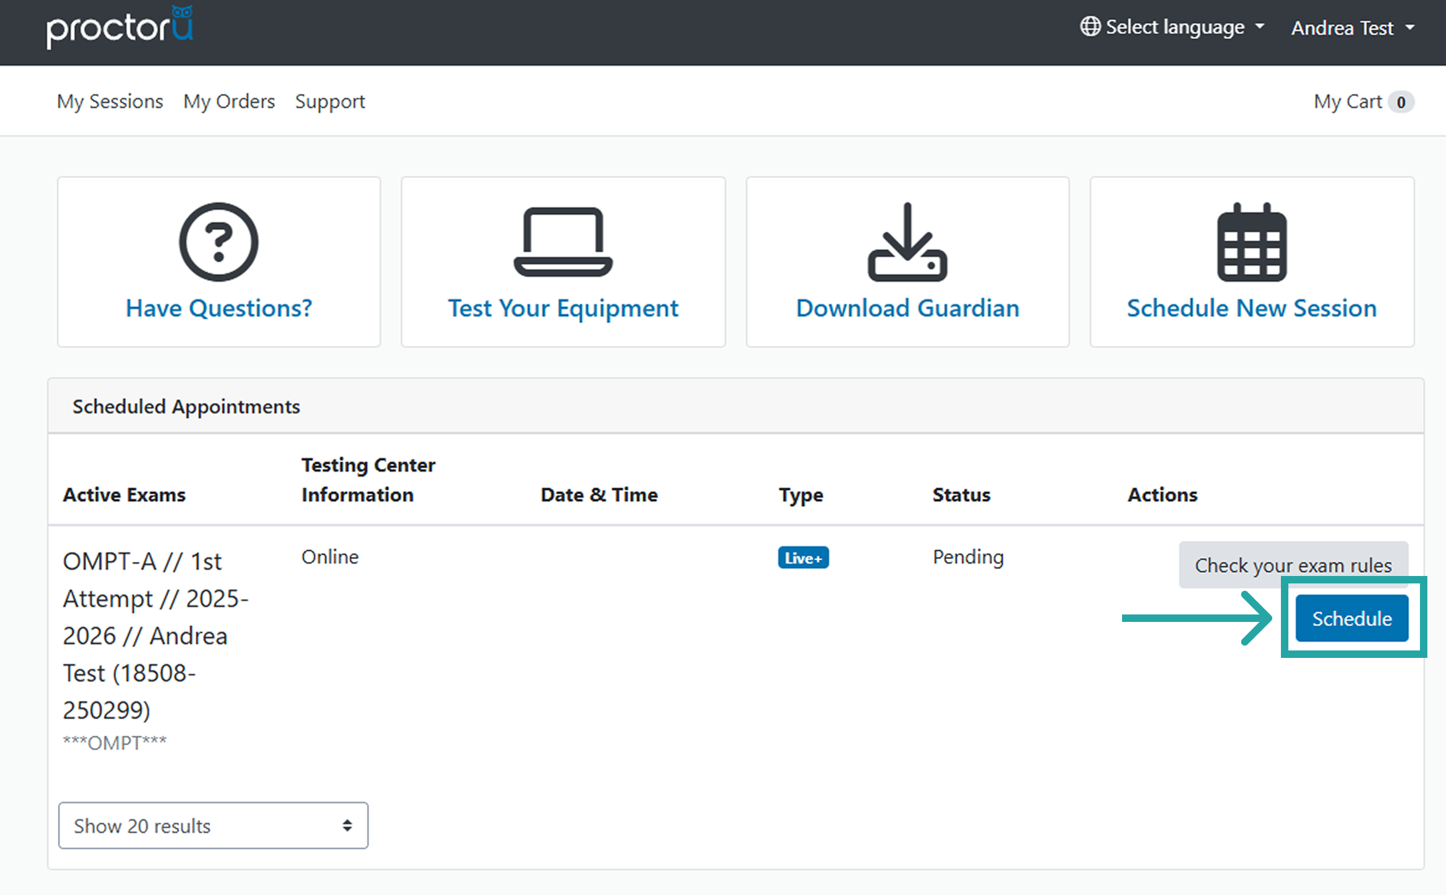The width and height of the screenshot is (1446, 895).
Task: Switch to My Orders
Action: 228,101
